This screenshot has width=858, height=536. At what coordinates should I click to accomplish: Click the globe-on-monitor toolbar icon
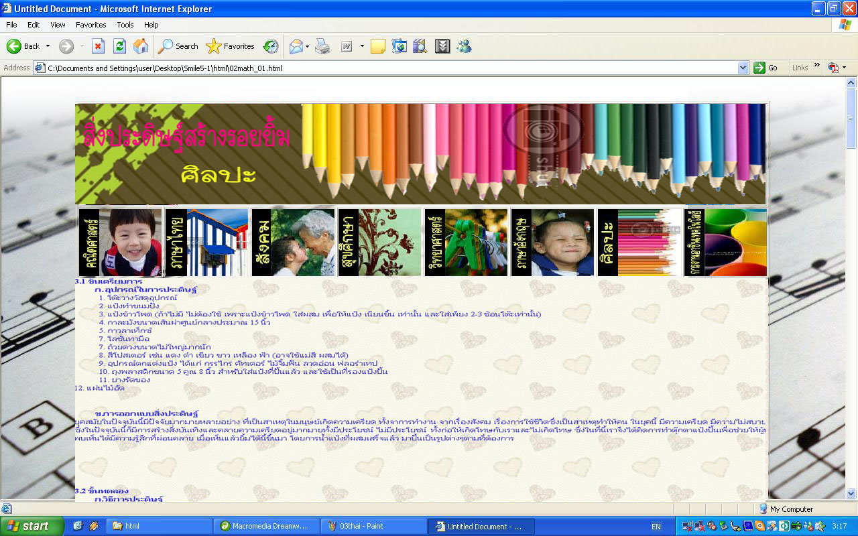[400, 46]
